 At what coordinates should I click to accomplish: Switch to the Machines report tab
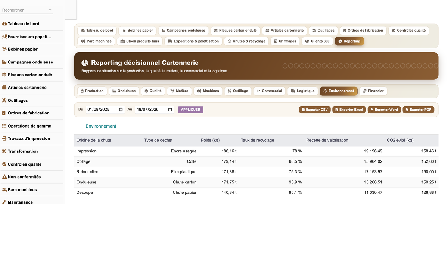208,91
